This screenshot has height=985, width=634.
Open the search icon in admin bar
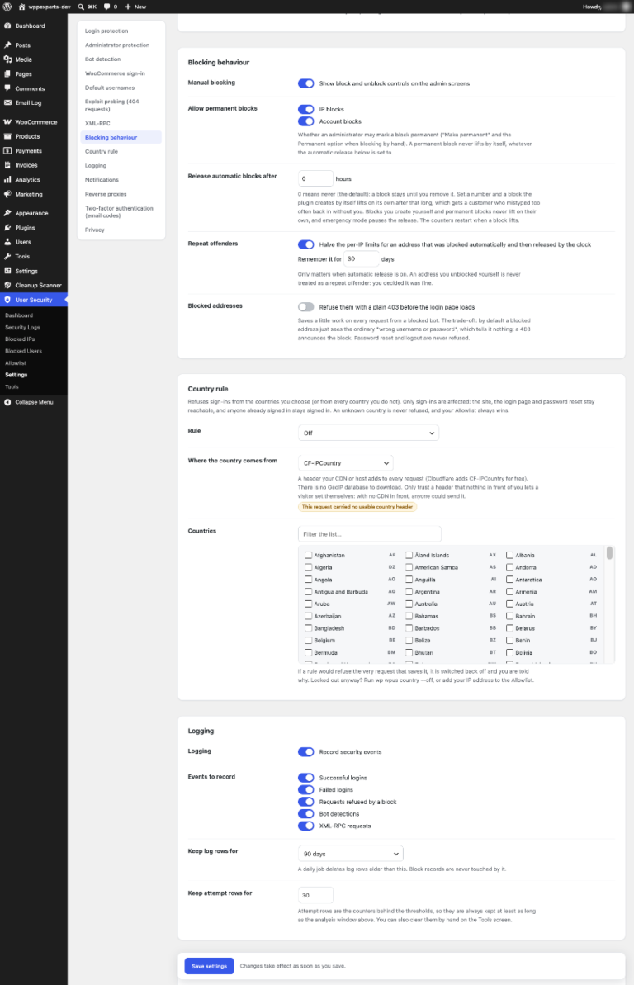[81, 7]
